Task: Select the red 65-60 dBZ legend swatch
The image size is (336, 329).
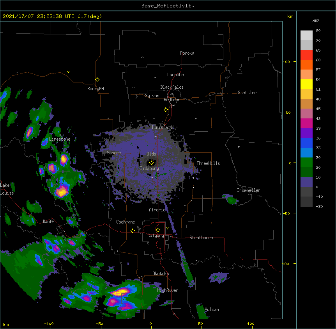Action: pyautogui.click(x=306, y=55)
